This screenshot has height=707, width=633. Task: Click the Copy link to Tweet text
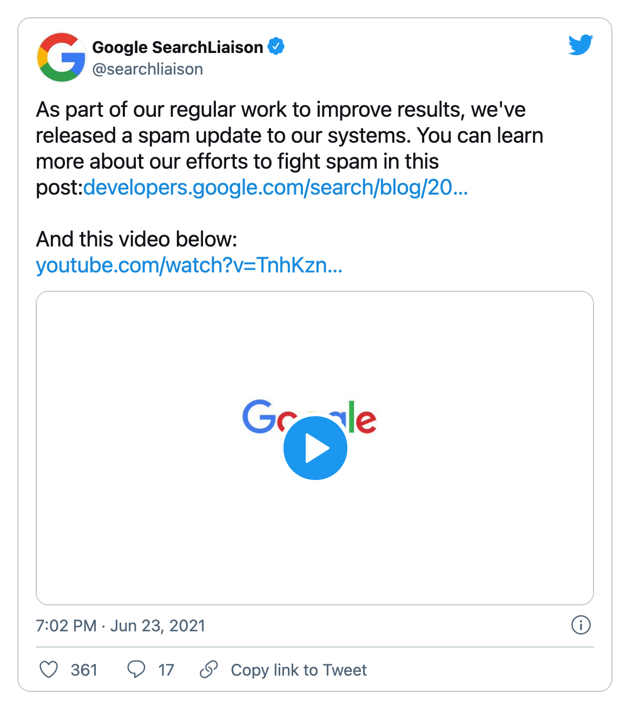(x=299, y=670)
